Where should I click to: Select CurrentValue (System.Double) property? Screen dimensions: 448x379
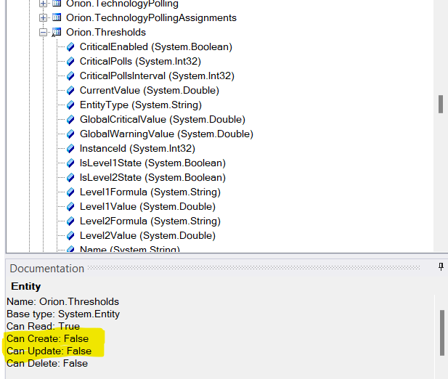(150, 91)
